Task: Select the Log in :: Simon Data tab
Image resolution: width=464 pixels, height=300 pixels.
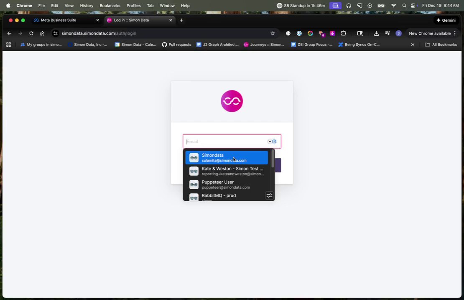Action: (139, 20)
